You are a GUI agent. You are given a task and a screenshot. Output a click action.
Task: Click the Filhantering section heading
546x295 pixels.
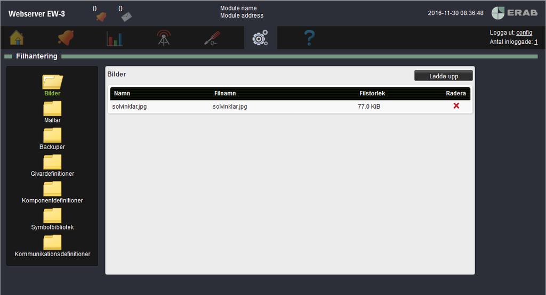37,56
